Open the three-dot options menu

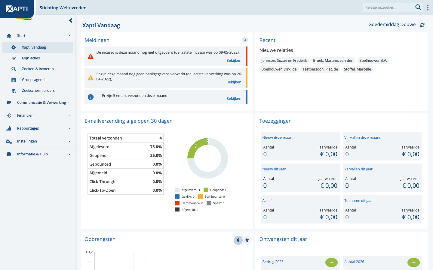point(428,8)
